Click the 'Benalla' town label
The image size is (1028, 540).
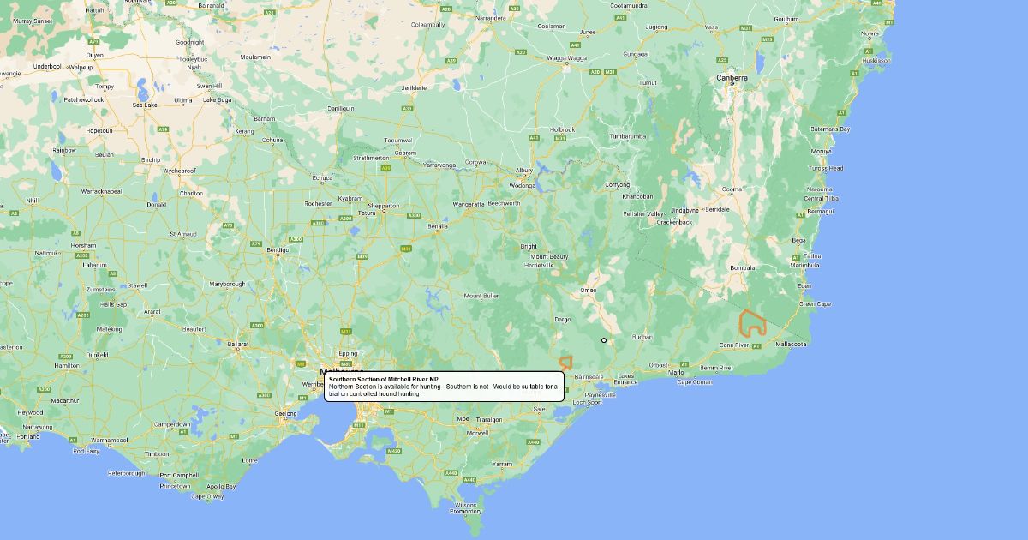(x=438, y=225)
